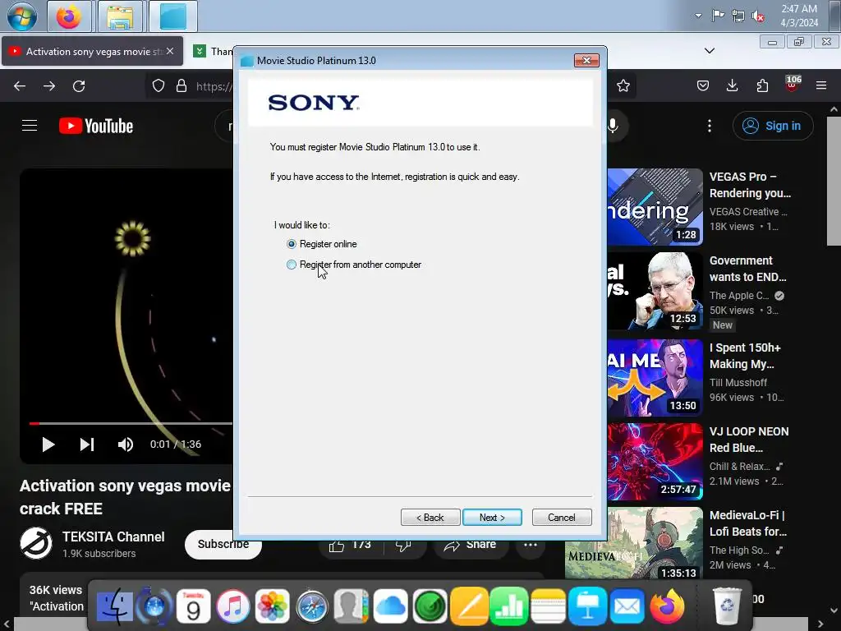
Task: Open I Spent 150h+ video thumbnail
Action: click(x=655, y=378)
